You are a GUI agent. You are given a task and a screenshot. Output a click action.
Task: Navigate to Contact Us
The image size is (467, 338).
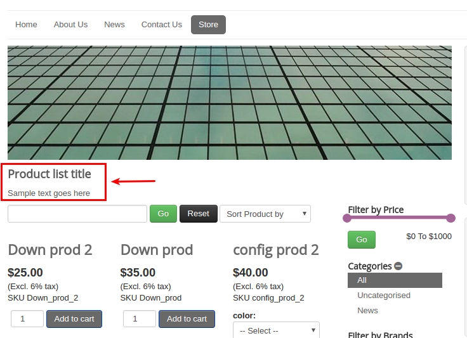161,25
